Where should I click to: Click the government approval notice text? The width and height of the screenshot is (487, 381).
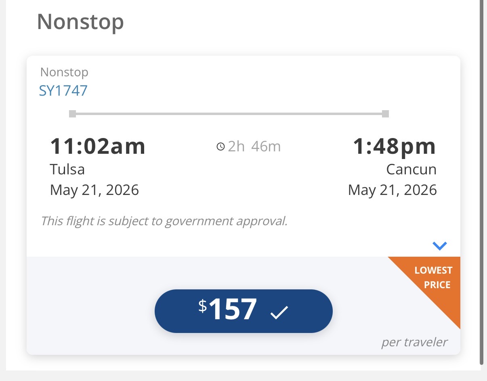click(164, 221)
